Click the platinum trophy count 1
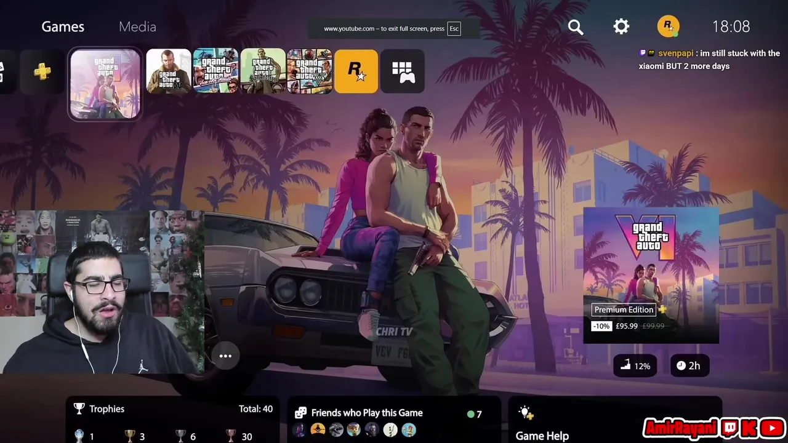Screen dimensions: 788x443 click(x=92, y=437)
